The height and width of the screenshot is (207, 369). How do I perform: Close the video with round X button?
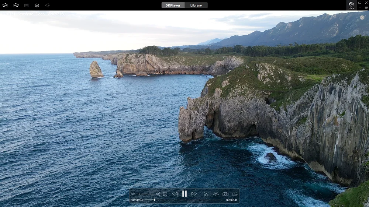[362, 17]
